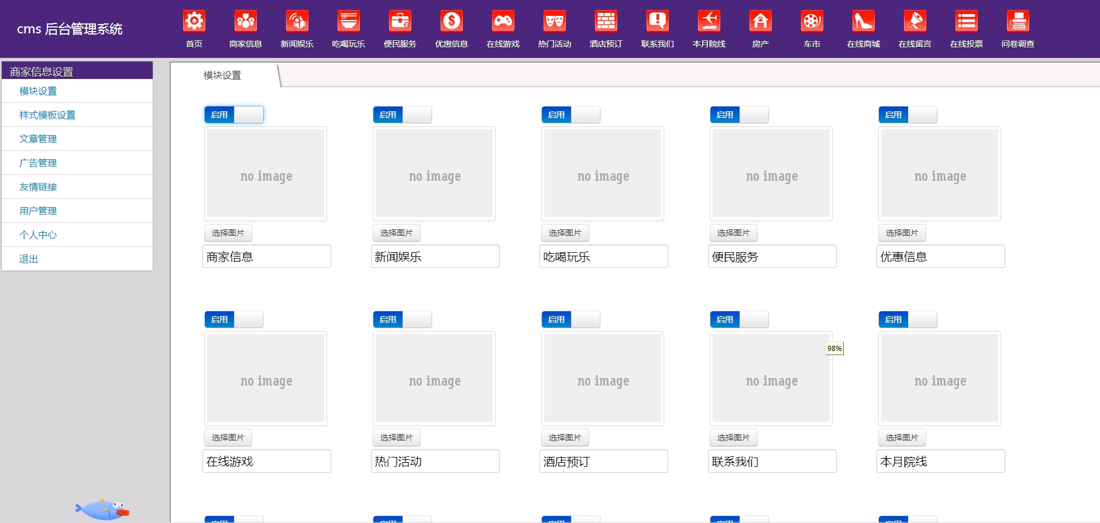1100x523 pixels.
Task: Select the 模块设置 tab
Action: click(222, 75)
